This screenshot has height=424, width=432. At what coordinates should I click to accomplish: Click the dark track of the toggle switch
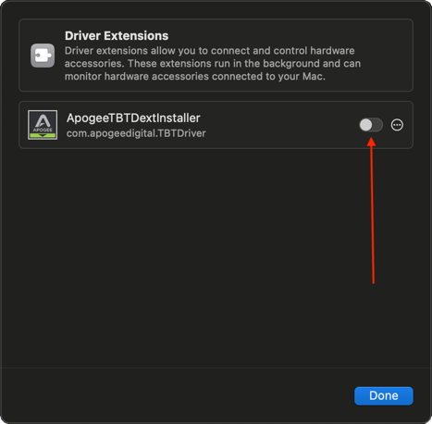(377, 125)
